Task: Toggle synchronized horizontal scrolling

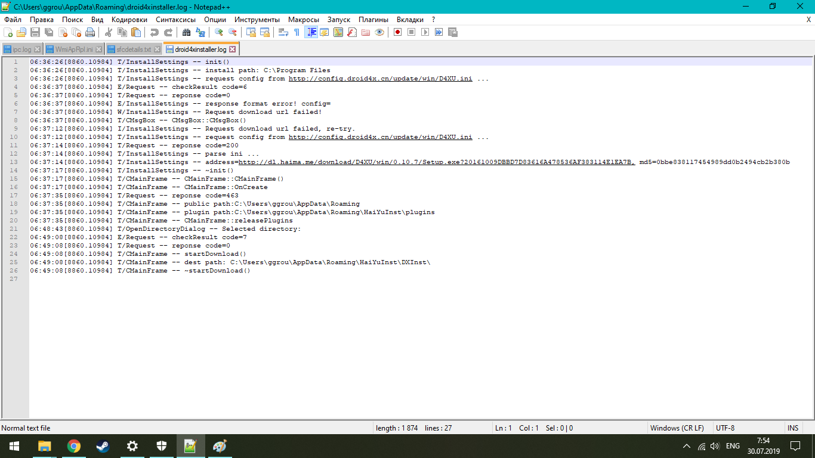Action: tap(265, 32)
